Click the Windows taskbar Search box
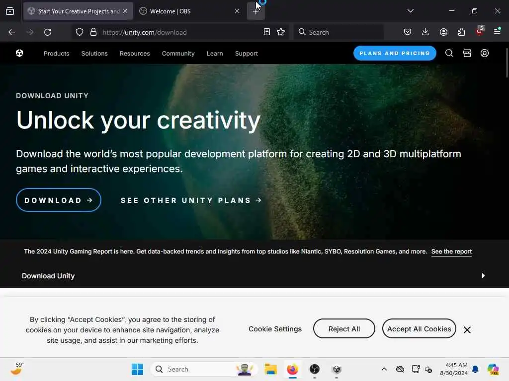This screenshot has width=509, height=381. coord(204,369)
